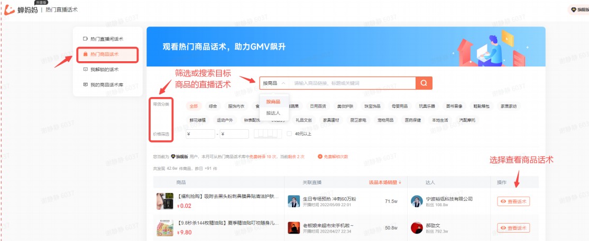The height and width of the screenshot is (241, 589).
Task: Choose 按商品 in the dropdown list
Action: pos(273,102)
